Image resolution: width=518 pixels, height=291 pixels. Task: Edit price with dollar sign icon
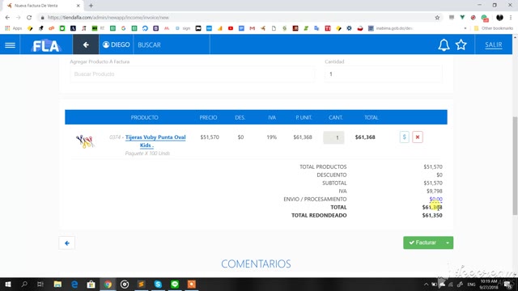pos(405,137)
